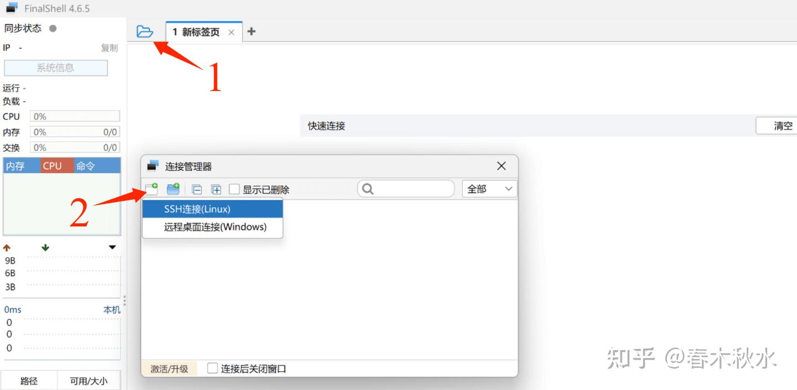Switch to the 1 新标签页 tab
This screenshot has height=390, width=797.
point(196,32)
